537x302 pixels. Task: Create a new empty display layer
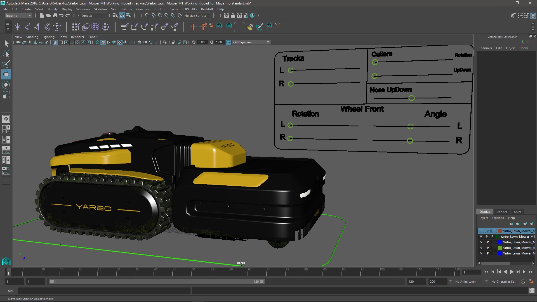[525, 224]
